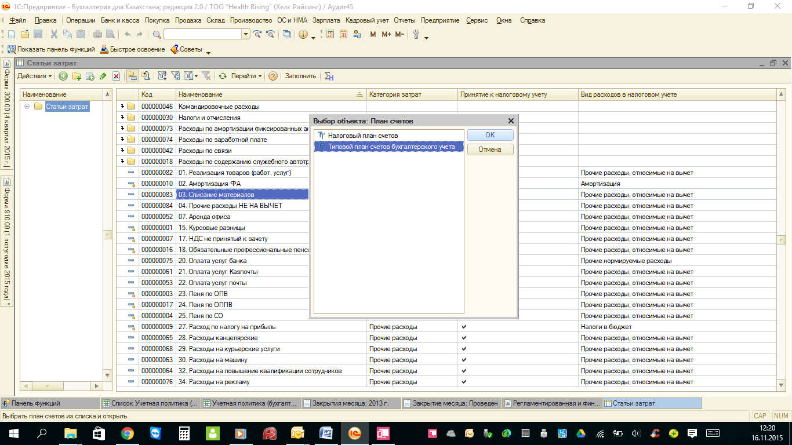
Task: Expand the Расходы по заработной плате folder row
Action: [122, 140]
